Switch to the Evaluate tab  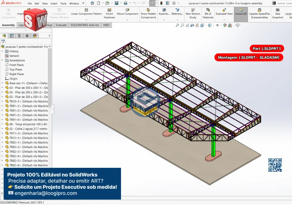(x=61, y=25)
